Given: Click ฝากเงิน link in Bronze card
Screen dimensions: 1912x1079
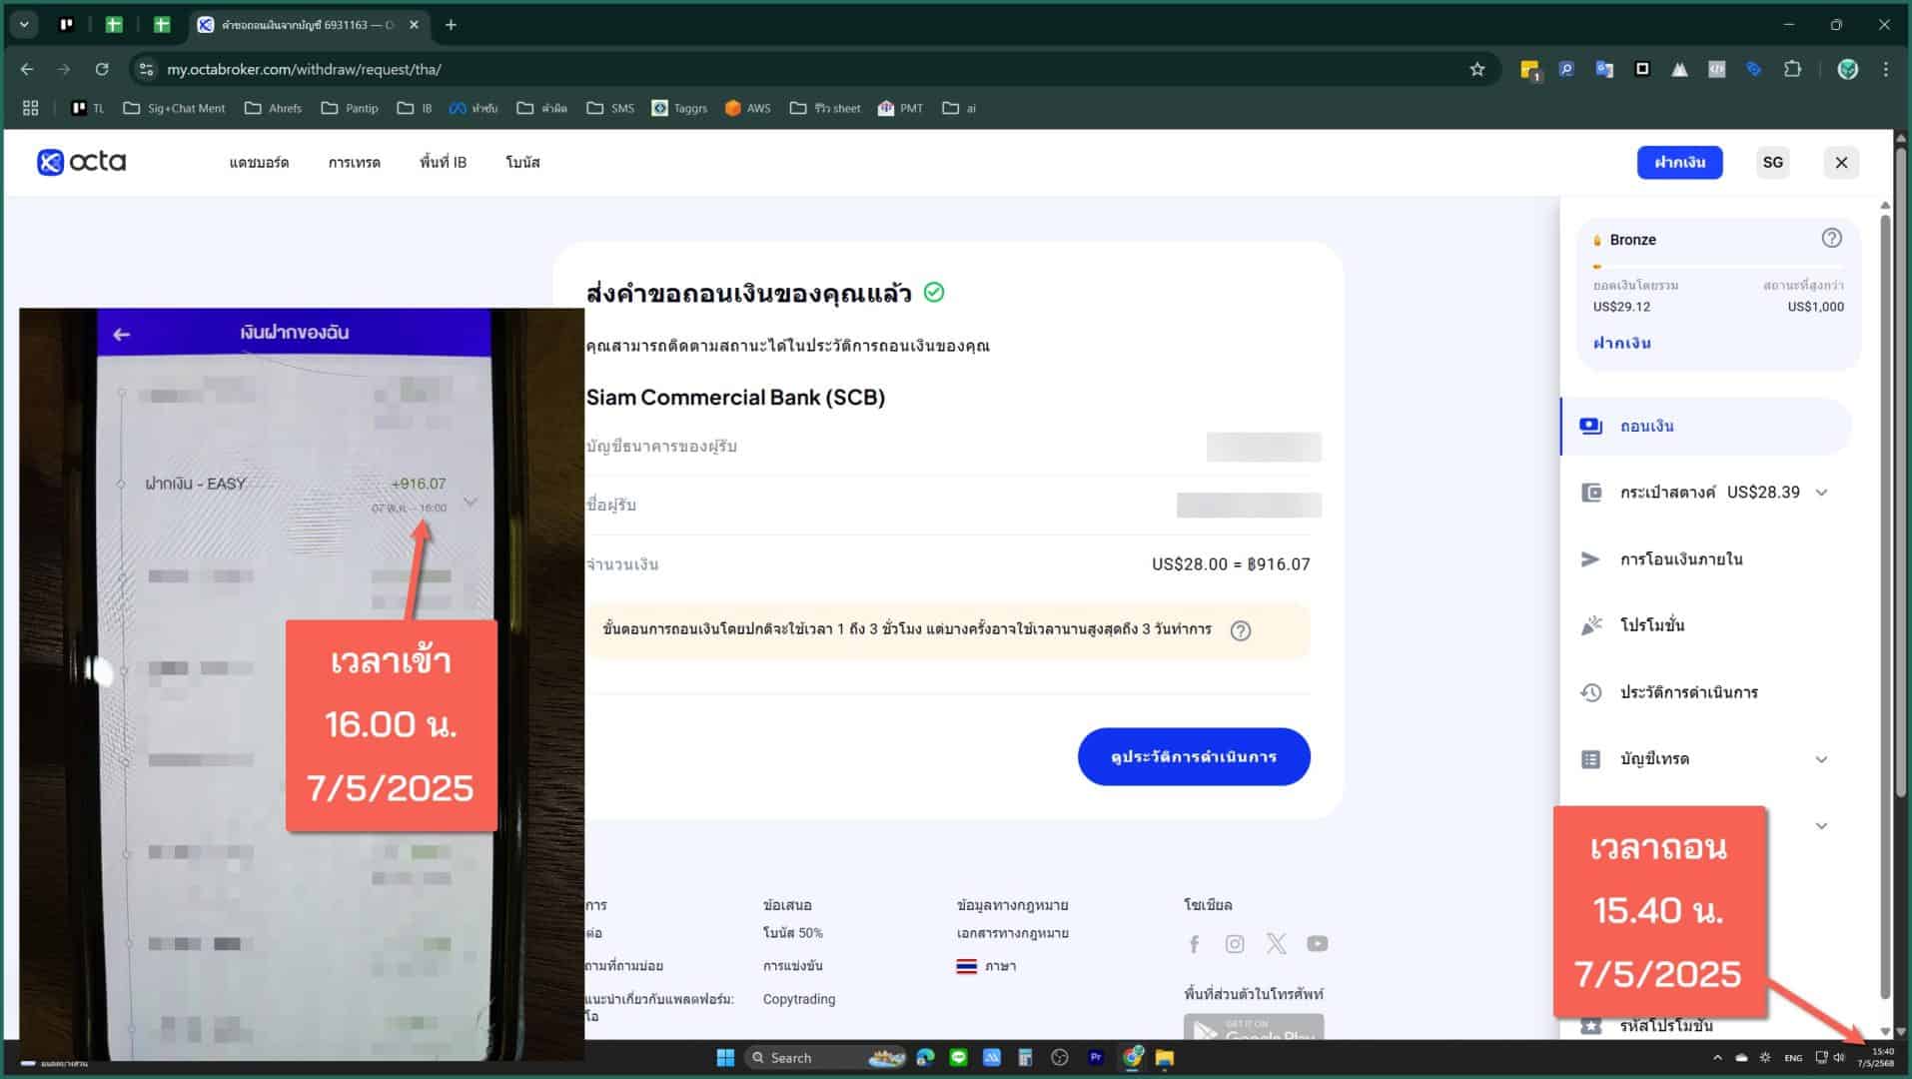Looking at the screenshot, I should pyautogui.click(x=1621, y=343).
